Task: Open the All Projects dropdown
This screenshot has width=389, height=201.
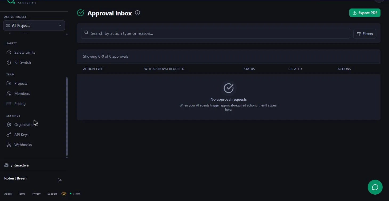Action: pos(34,25)
